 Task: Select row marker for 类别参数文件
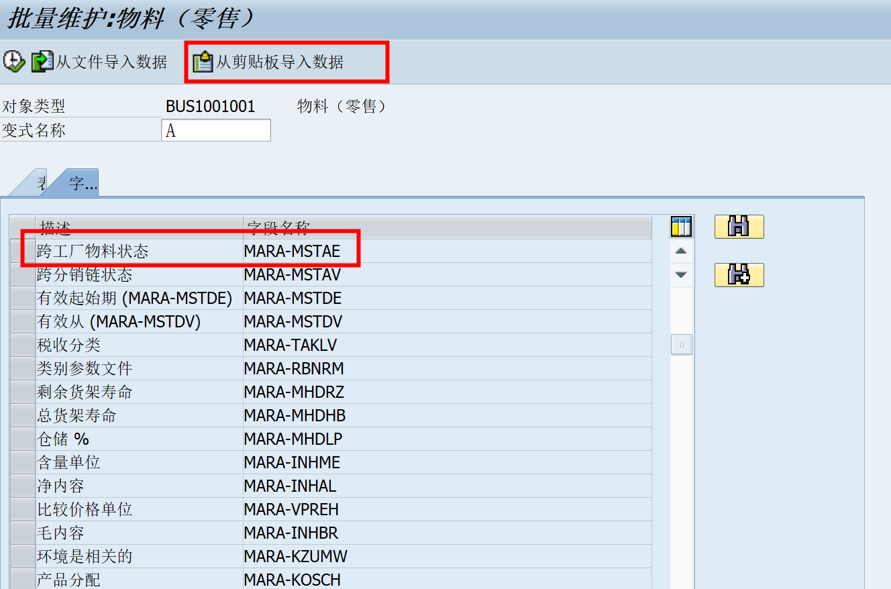23,369
